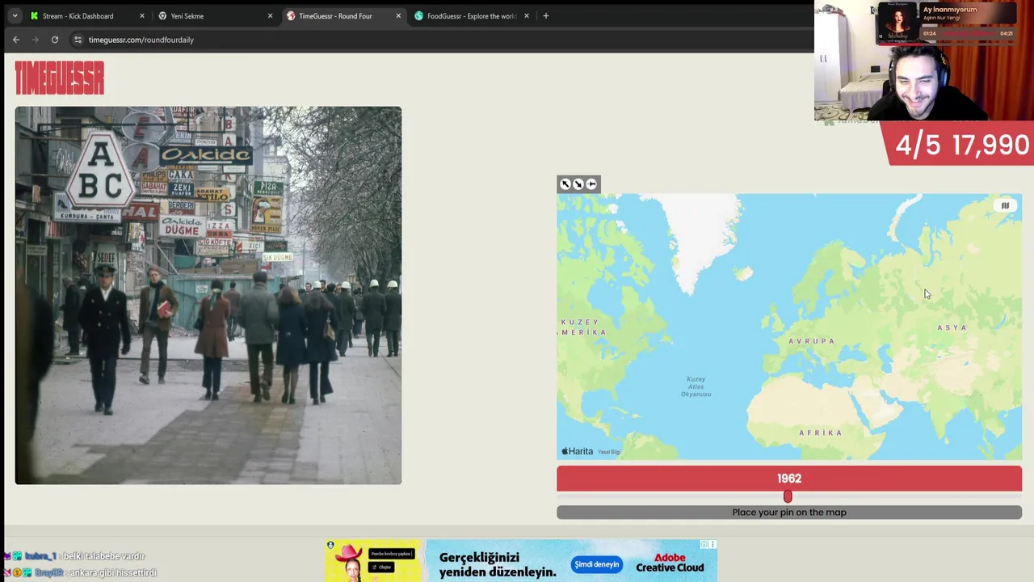Switch to Stream - Kick Dashboard tab
This screenshot has height=582, width=1034.
point(86,15)
